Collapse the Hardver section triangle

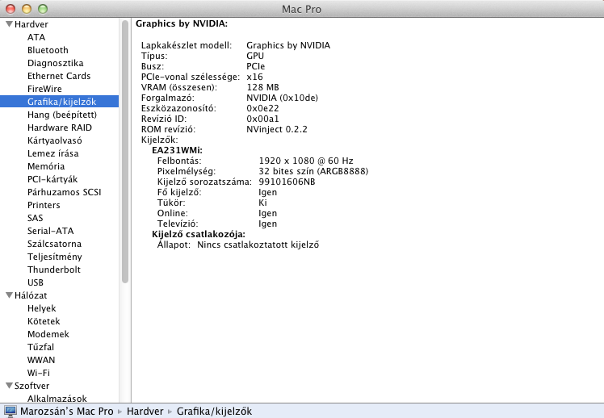click(9, 24)
